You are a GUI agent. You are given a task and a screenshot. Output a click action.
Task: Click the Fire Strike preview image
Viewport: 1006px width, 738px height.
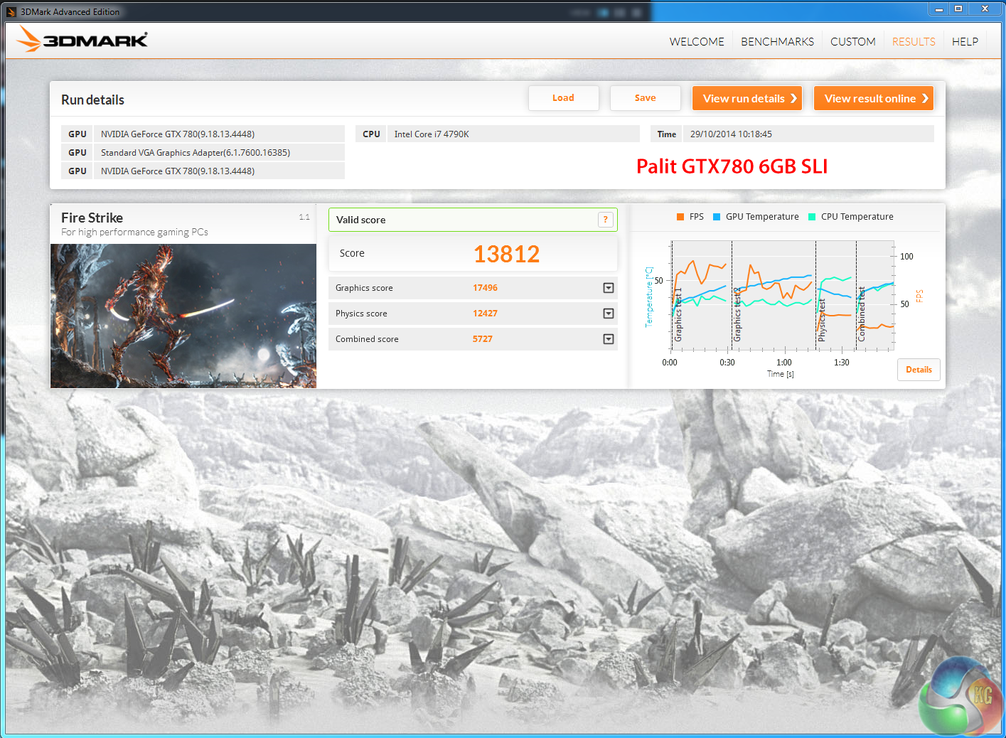click(x=183, y=316)
